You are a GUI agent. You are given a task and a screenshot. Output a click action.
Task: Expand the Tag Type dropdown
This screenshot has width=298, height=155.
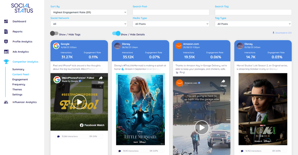[x=253, y=24]
